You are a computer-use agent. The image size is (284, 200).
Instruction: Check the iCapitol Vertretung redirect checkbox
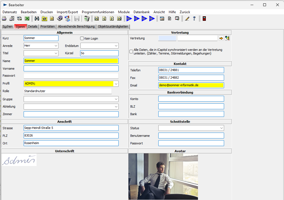(131, 51)
